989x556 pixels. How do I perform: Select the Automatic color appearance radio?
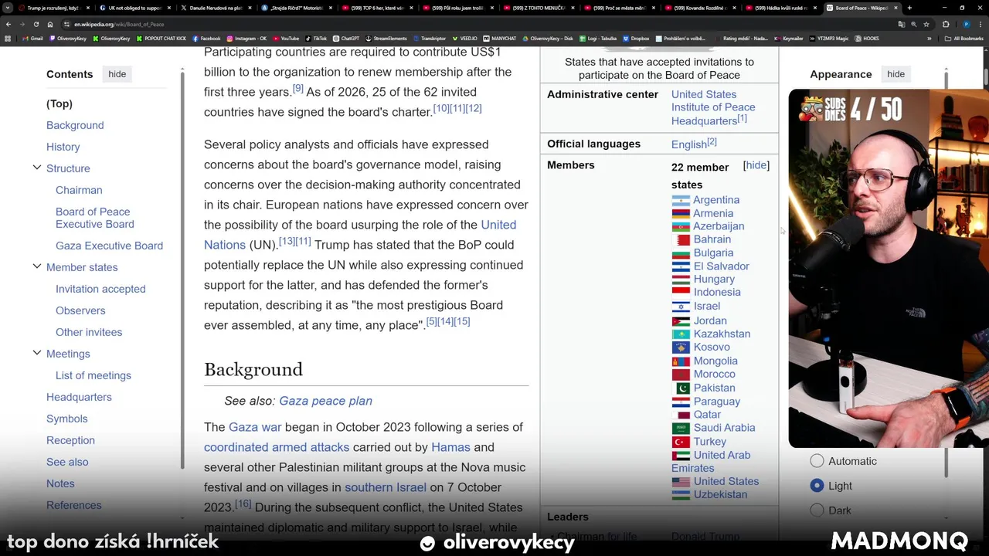point(817,461)
